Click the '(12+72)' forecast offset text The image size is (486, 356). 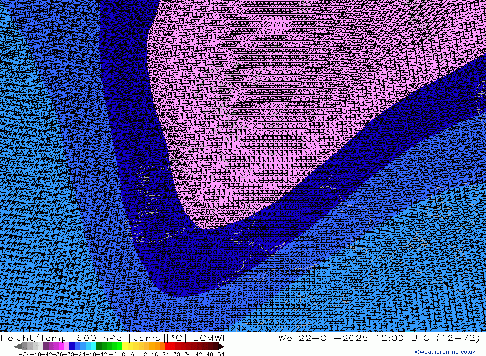click(458, 338)
